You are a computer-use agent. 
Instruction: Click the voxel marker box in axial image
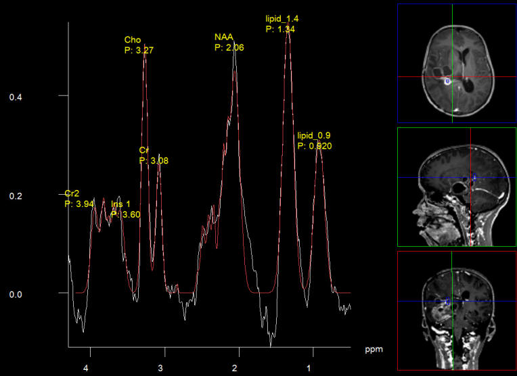pyautogui.click(x=447, y=81)
